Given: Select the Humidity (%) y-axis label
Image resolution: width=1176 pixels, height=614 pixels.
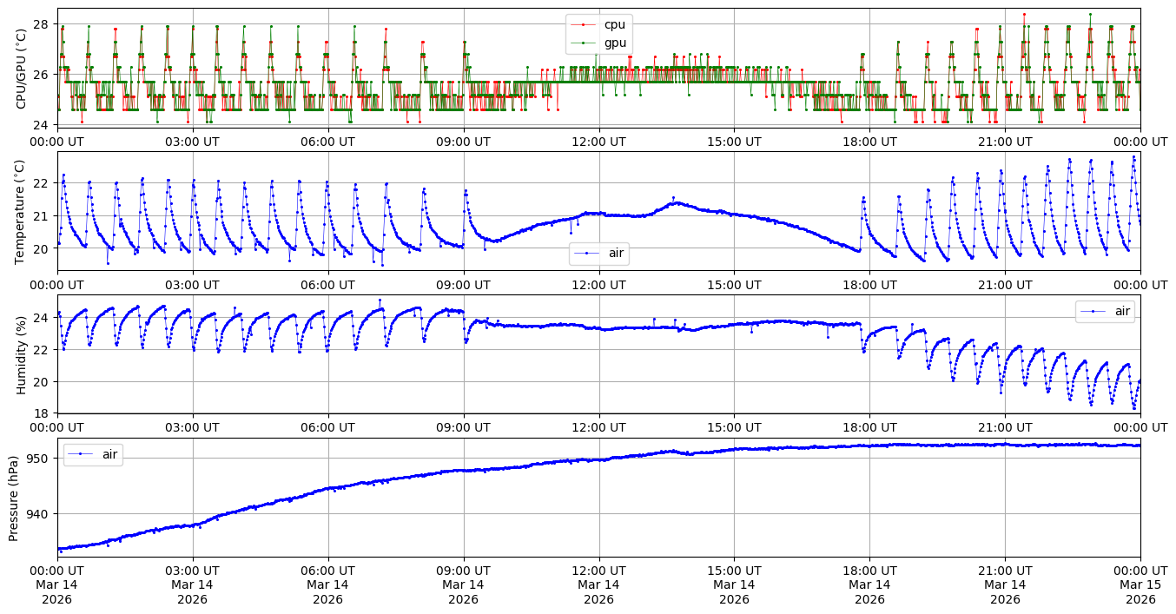Looking at the screenshot, I should click(22, 354).
